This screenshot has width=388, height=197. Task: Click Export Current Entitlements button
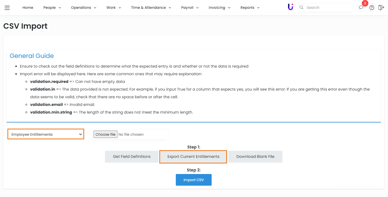[193, 156]
